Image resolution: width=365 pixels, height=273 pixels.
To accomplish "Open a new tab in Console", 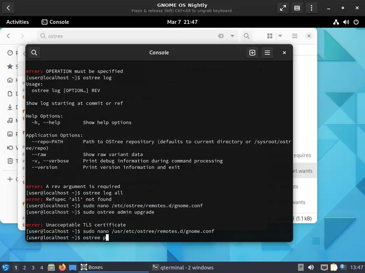I will click(252, 53).
